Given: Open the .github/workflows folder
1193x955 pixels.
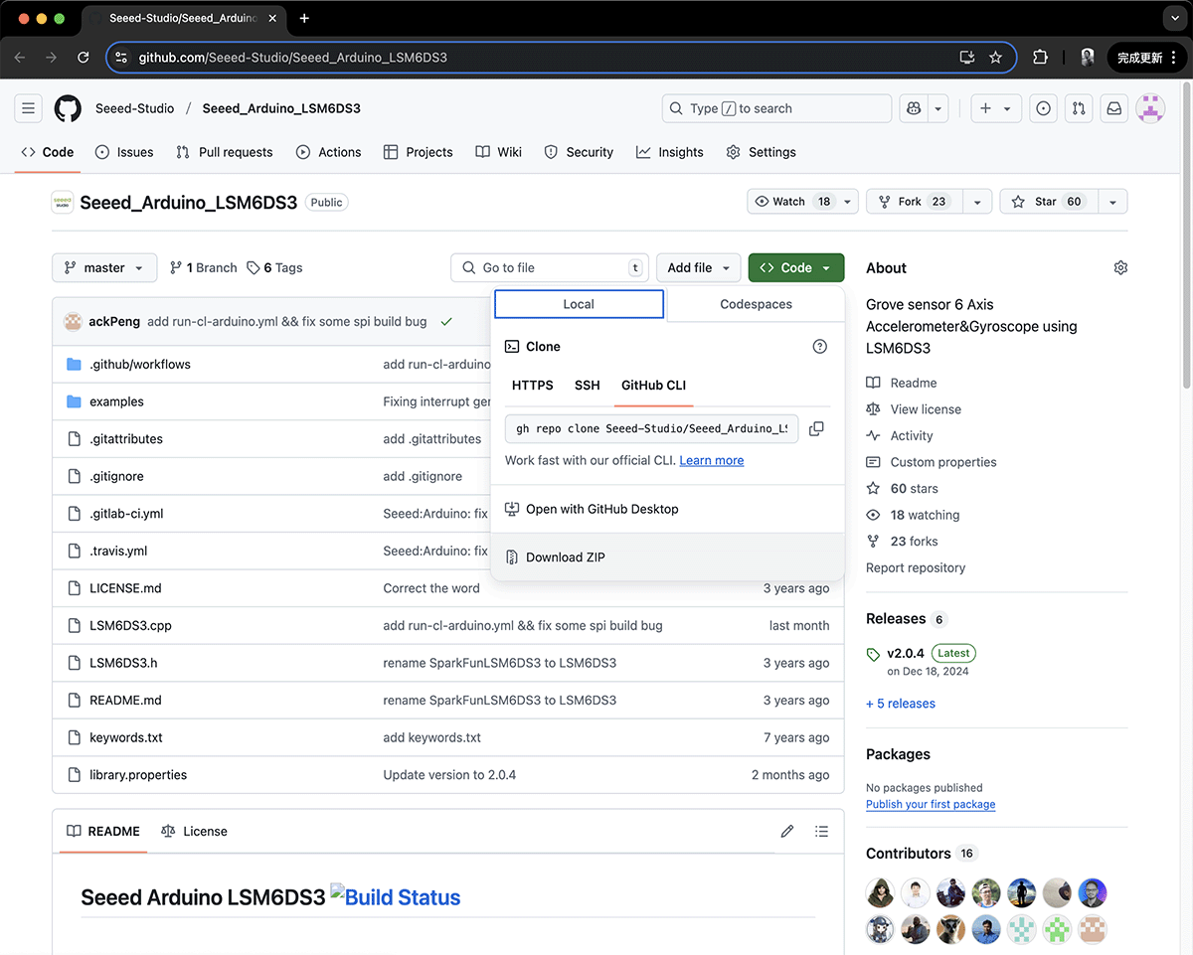Looking at the screenshot, I should pyautogui.click(x=140, y=365).
